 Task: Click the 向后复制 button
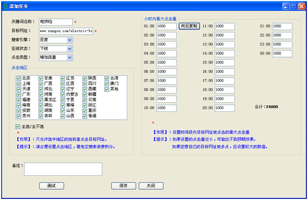tap(189, 26)
